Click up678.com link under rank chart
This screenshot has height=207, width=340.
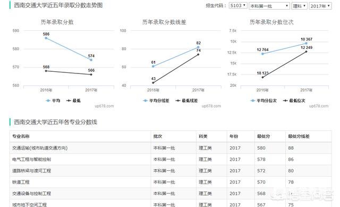(319, 106)
